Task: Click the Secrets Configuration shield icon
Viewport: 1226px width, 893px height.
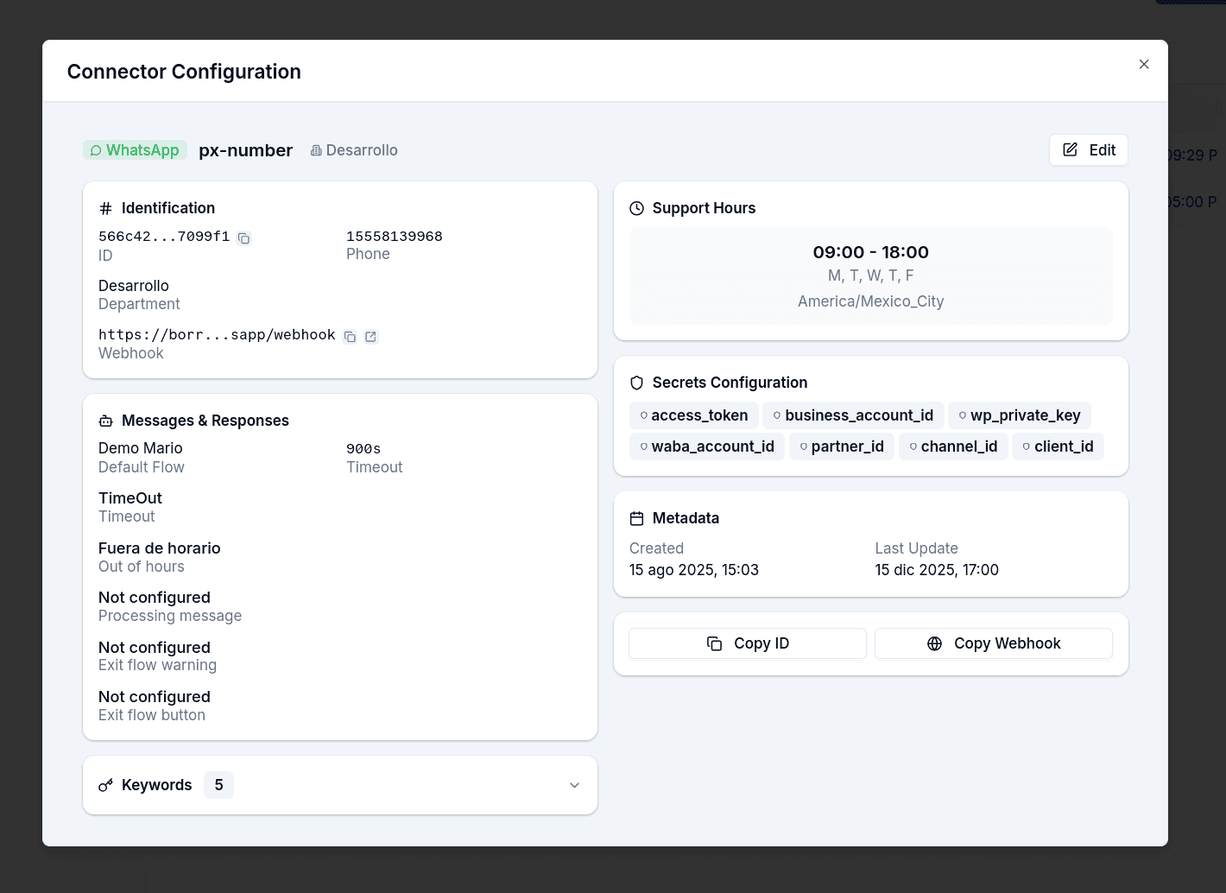Action: point(637,383)
